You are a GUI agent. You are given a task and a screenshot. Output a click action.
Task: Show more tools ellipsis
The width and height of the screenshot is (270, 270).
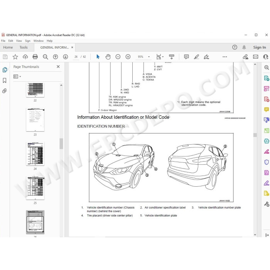(225, 57)
